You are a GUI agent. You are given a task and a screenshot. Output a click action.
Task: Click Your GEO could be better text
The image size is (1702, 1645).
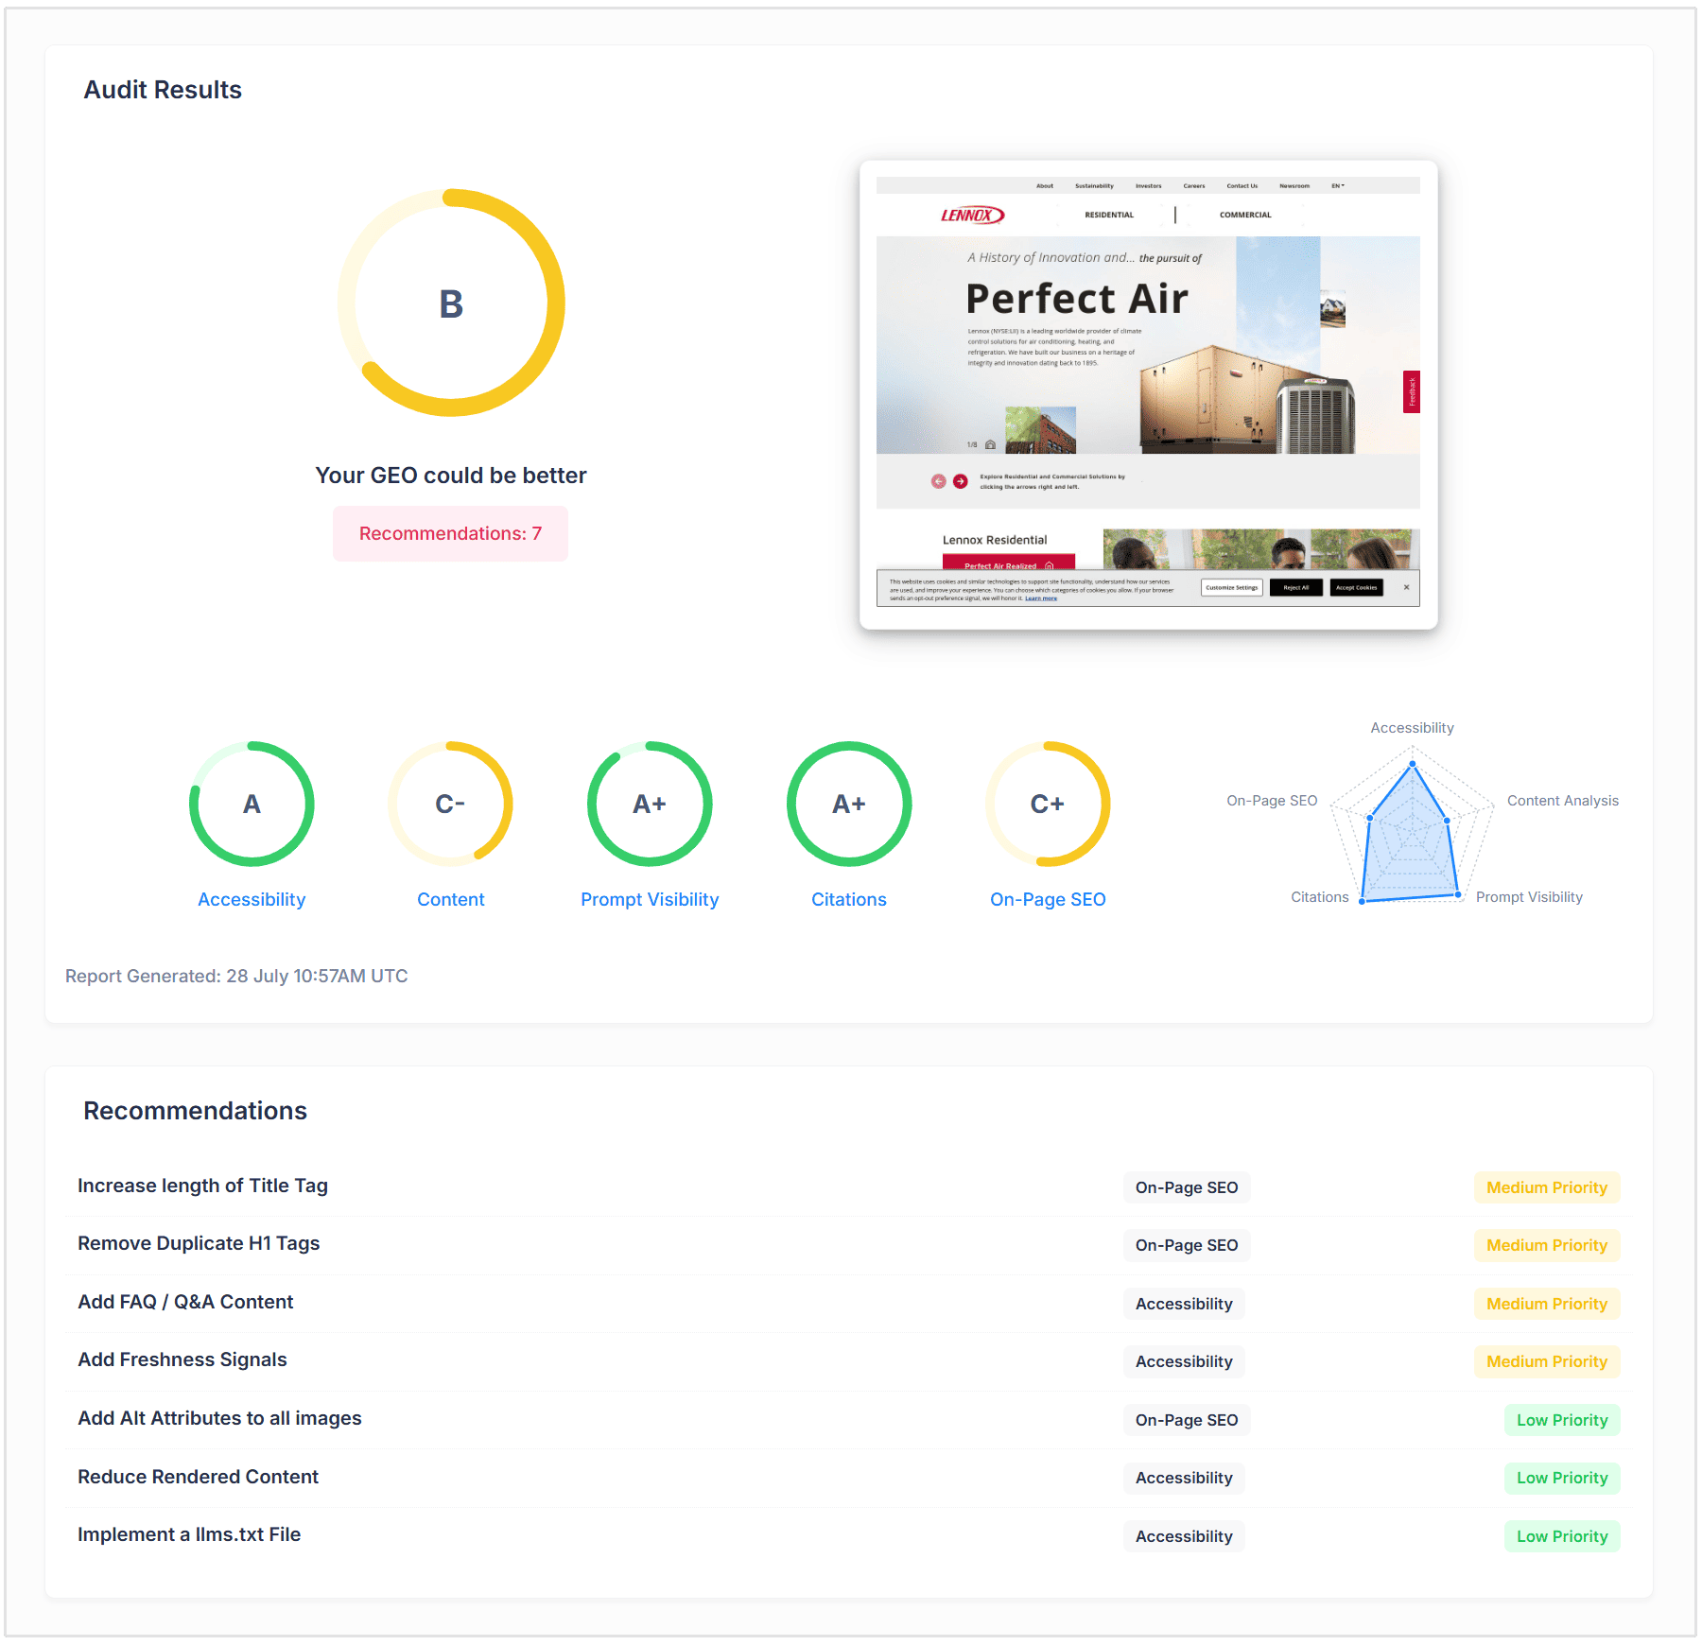(451, 476)
